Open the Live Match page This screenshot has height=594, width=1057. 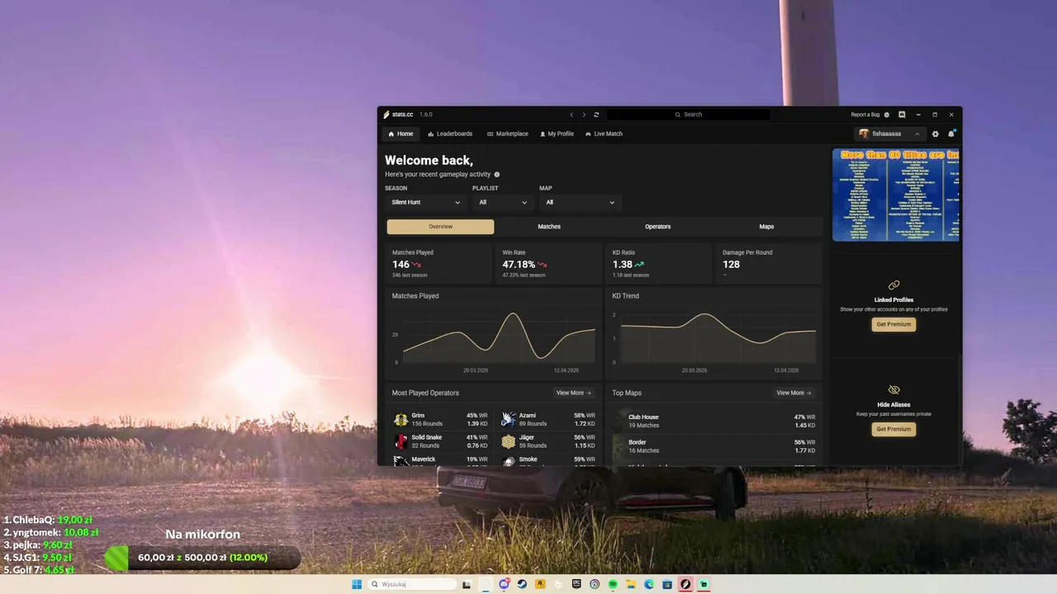tap(604, 134)
